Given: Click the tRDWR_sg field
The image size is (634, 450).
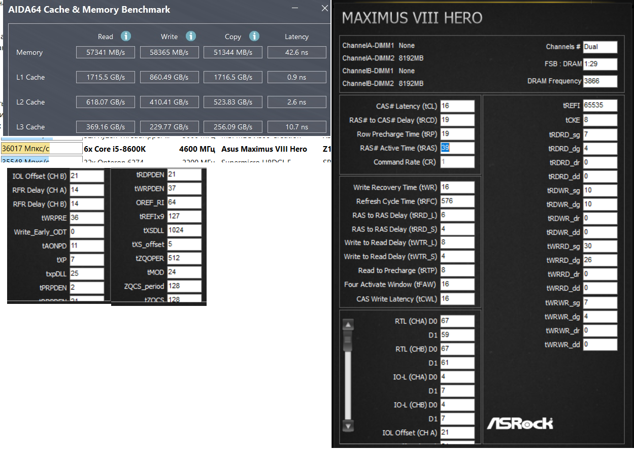Looking at the screenshot, I should (600, 190).
